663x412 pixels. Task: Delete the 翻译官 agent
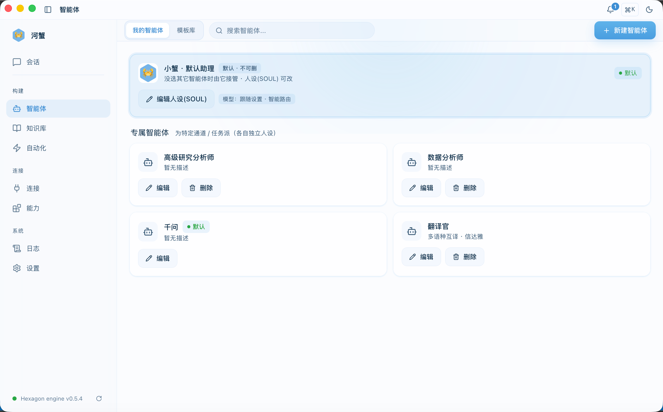tap(465, 257)
